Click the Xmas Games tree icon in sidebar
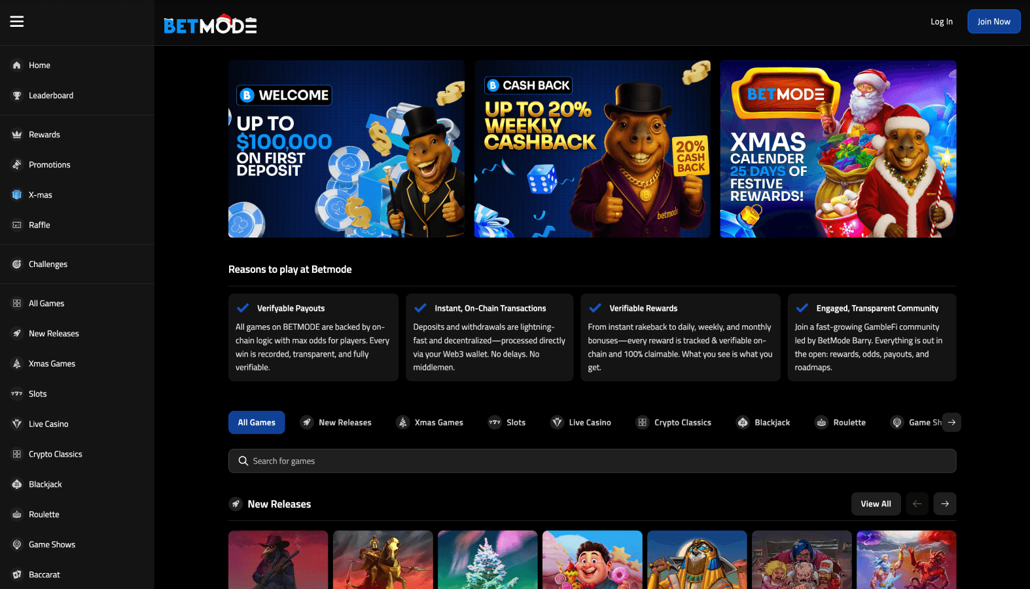This screenshot has width=1030, height=589. pos(17,364)
